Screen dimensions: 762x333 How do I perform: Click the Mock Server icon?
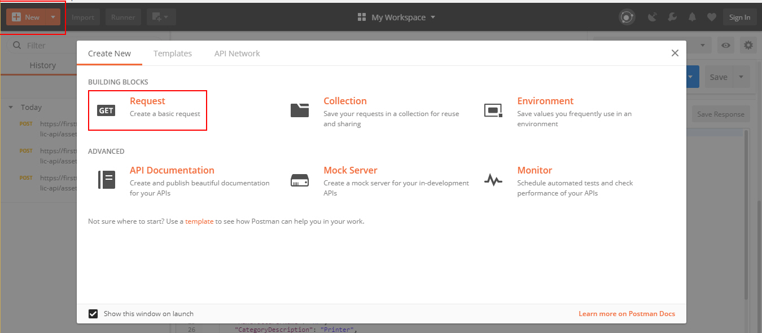click(x=300, y=180)
